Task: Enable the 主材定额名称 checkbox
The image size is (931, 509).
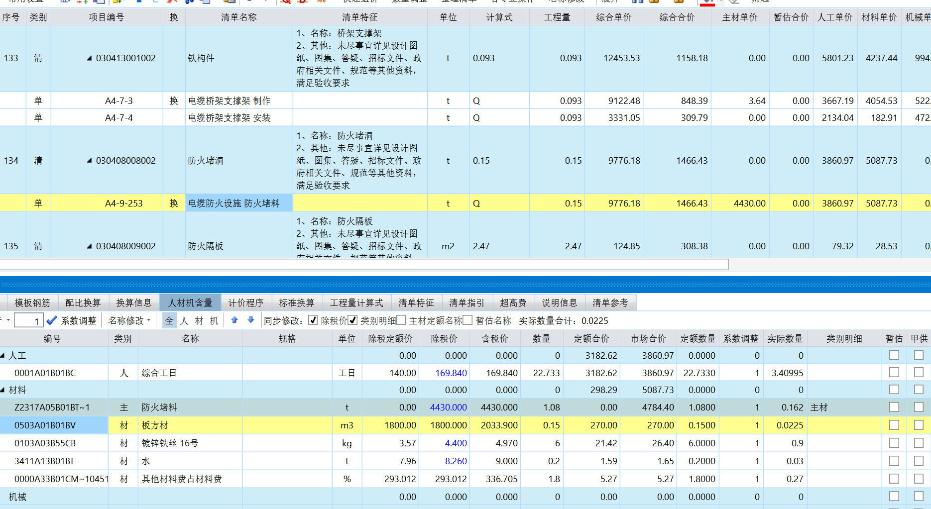Action: [401, 320]
